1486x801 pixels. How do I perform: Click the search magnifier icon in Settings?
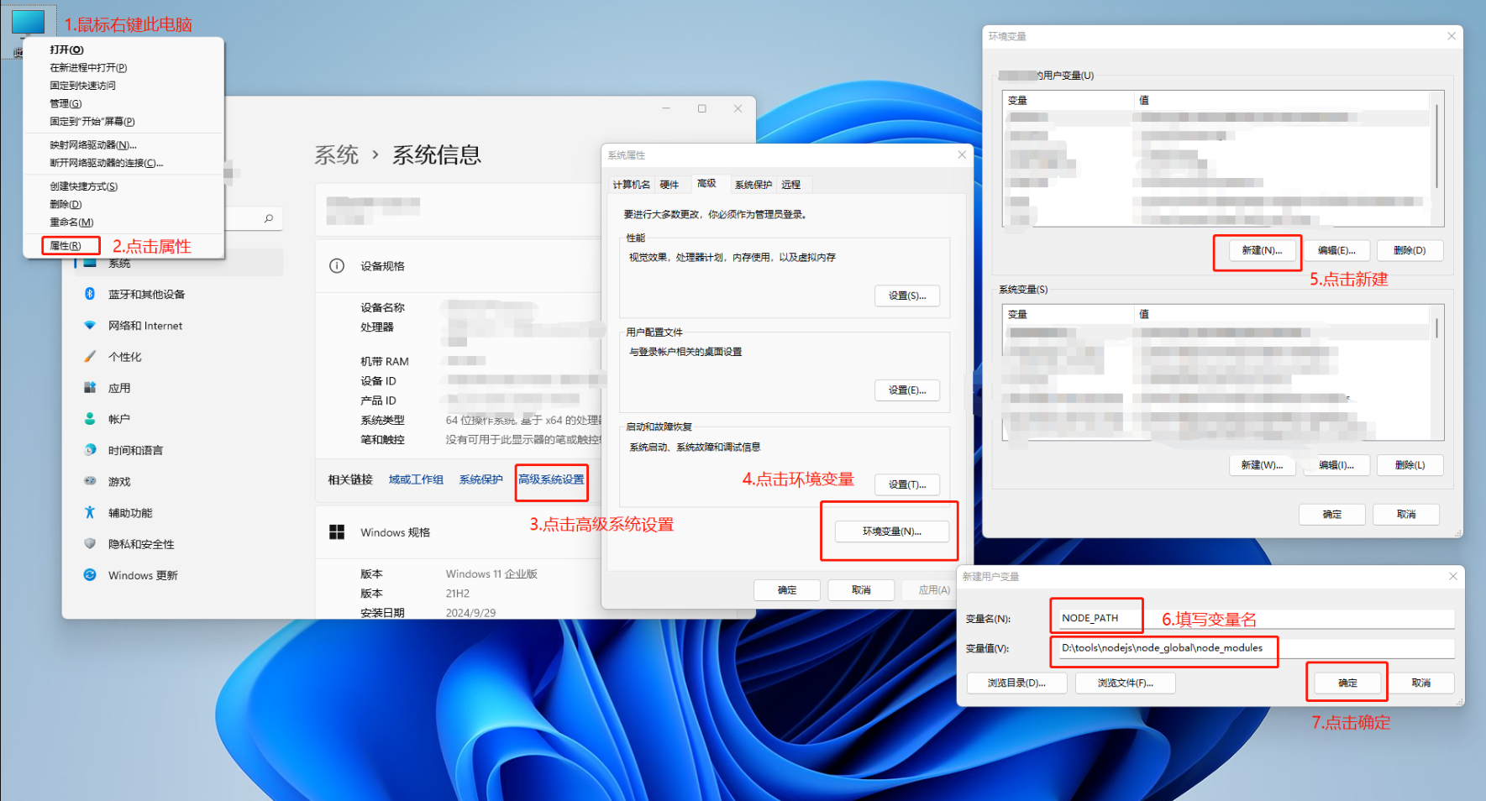click(269, 218)
